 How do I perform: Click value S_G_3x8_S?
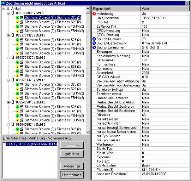click(150, 47)
